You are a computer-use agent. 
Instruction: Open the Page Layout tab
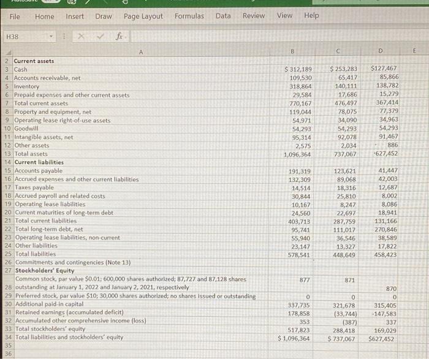tap(143, 17)
